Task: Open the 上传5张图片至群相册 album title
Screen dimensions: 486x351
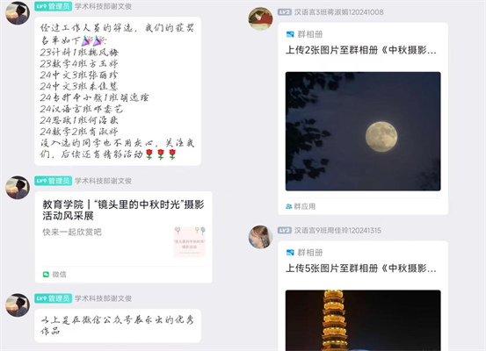Action: pos(361,269)
